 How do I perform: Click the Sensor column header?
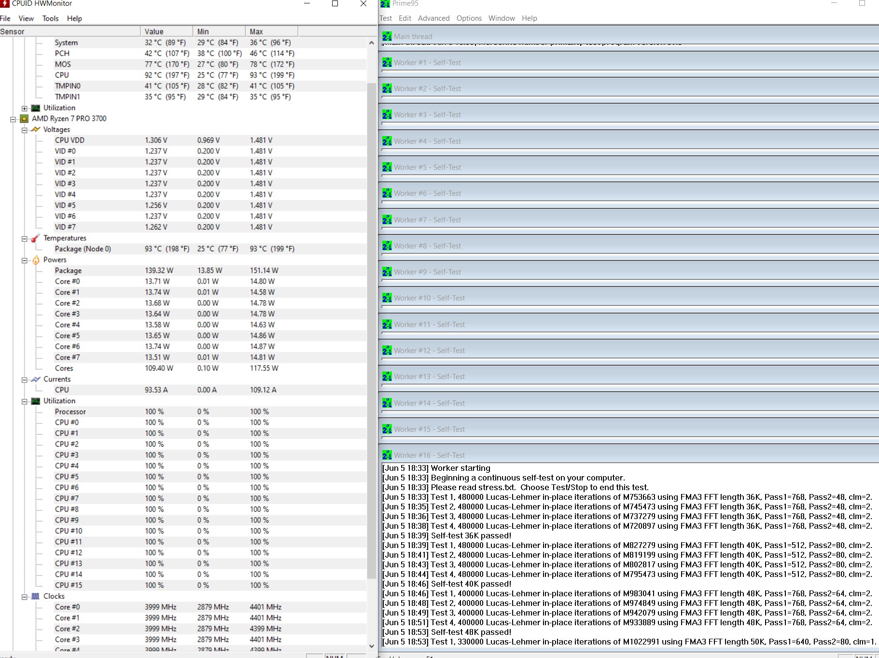click(70, 31)
